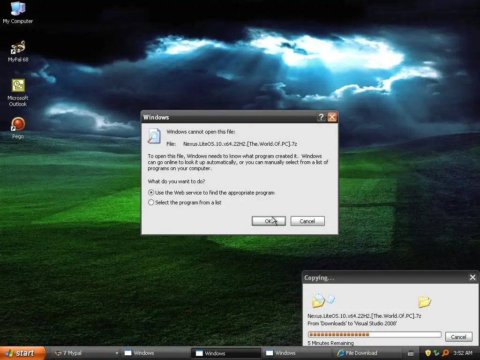Open the yellow security shield tray icon
Image resolution: width=480 pixels, height=360 pixels.
coord(428,353)
